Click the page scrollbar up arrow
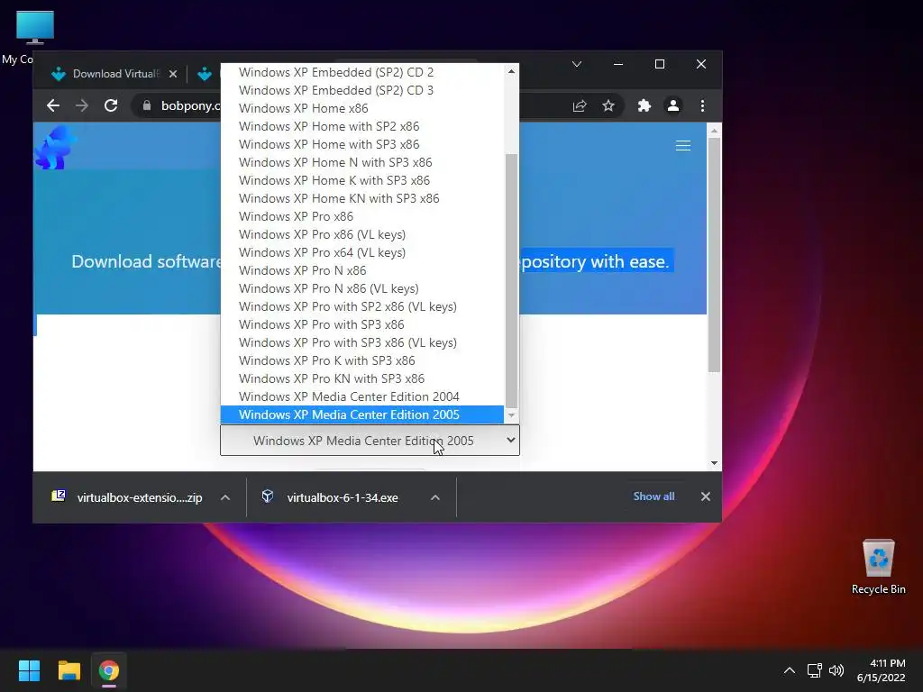 [714, 130]
